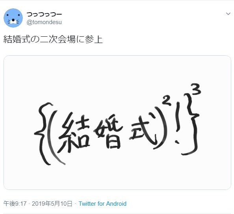Screen dimensions: 234x214
Task: Click the handwritten left parenthesis
Action: pos(57,137)
